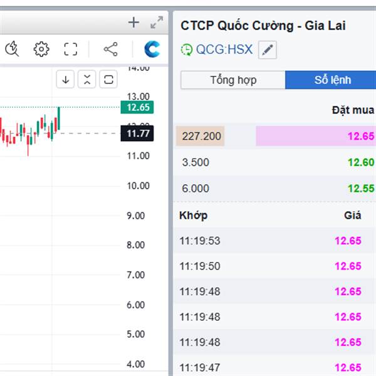Viewport: 376px width, 376px height.
Task: Click the 7.00 price axis label
Action: [x=136, y=275]
